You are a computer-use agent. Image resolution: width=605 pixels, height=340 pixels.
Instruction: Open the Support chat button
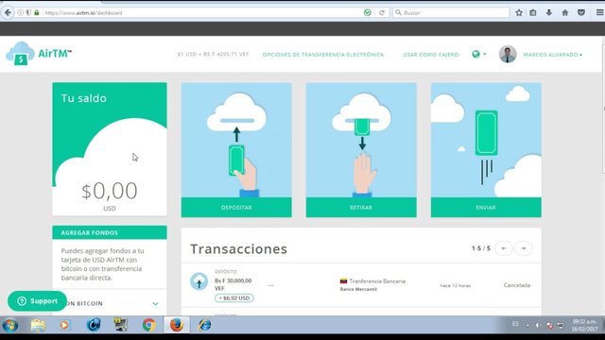[x=37, y=301]
